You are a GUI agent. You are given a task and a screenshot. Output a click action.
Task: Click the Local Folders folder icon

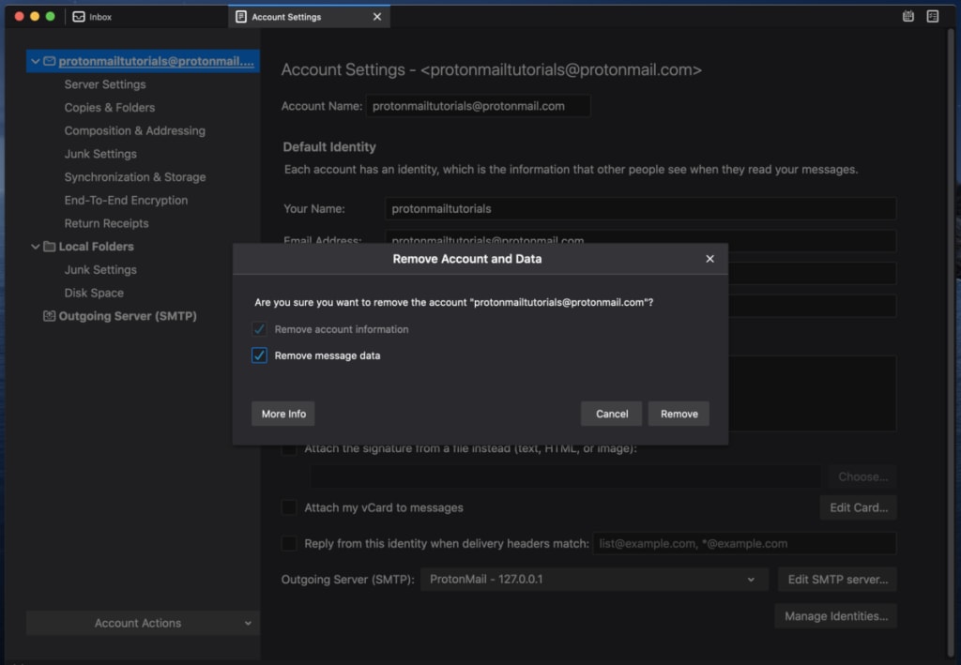pyautogui.click(x=50, y=246)
